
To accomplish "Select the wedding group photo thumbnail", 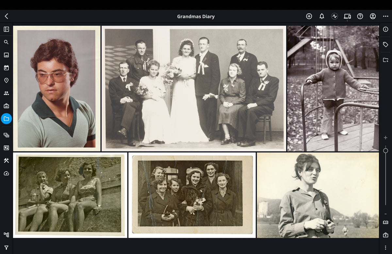I will tap(194, 88).
